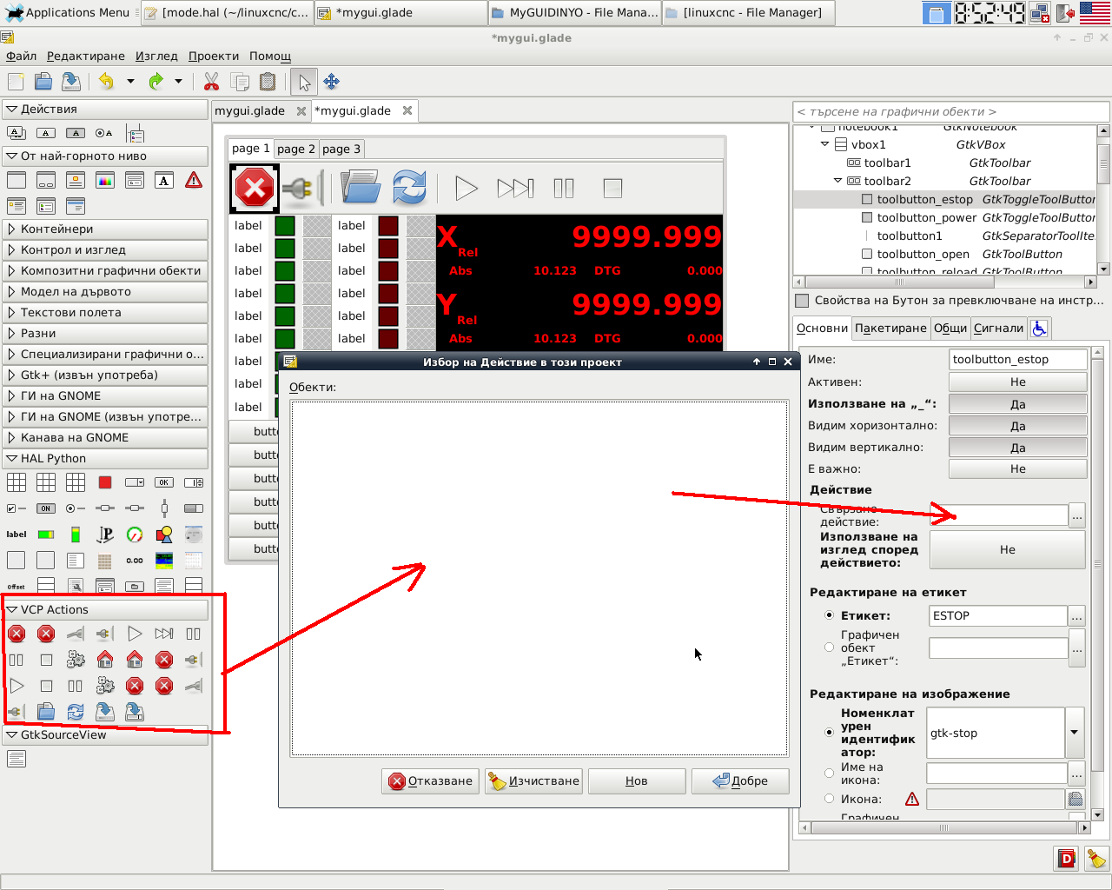This screenshot has height=890, width=1112.
Task: Open the Редактиране menu
Action: [86, 56]
